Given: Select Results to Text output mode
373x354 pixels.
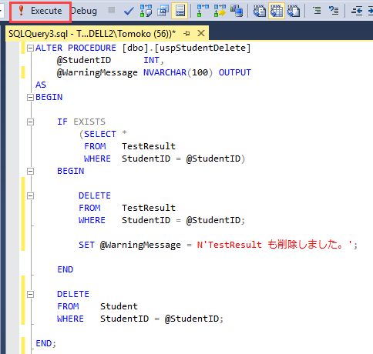Looking at the screenshot, I should (x=260, y=11).
